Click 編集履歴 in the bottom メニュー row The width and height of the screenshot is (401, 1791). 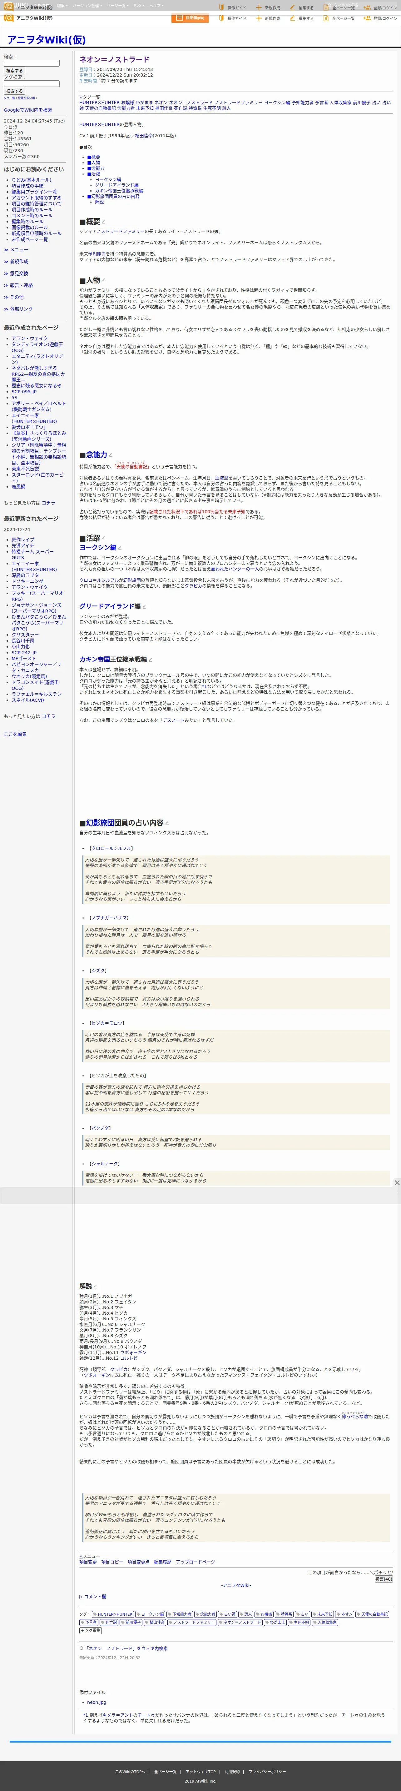pyautogui.click(x=163, y=1562)
